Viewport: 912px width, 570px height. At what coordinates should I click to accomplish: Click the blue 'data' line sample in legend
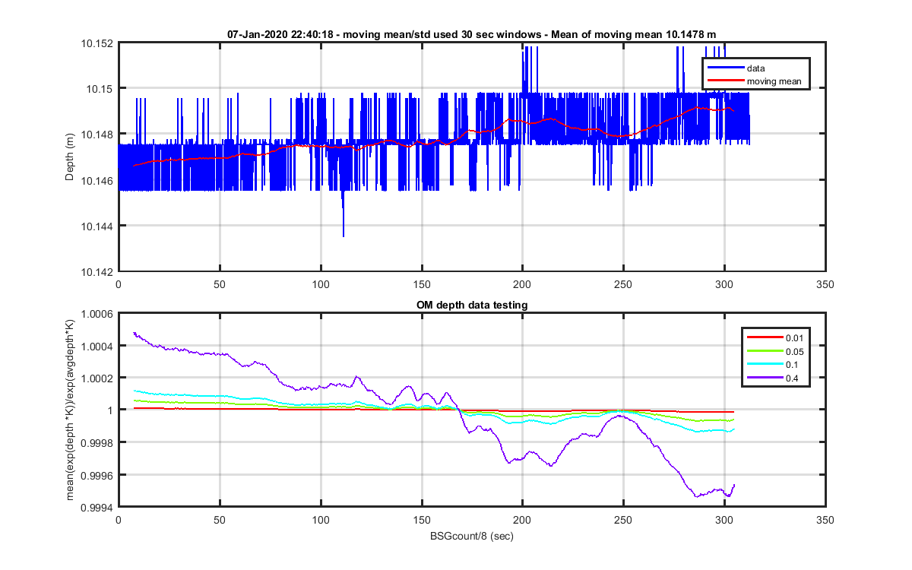pyautogui.click(x=725, y=68)
